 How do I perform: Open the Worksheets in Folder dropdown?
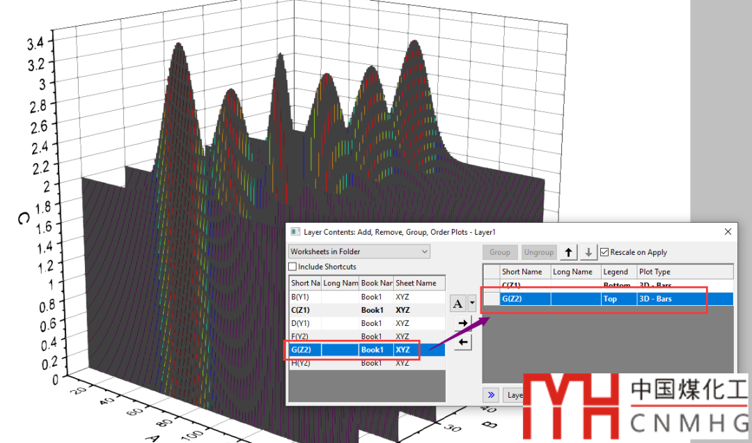(359, 251)
